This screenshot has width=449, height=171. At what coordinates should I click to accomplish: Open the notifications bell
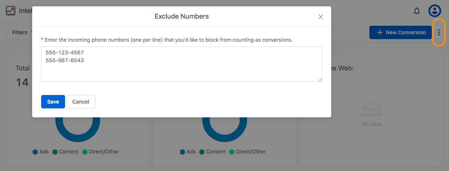(x=417, y=11)
